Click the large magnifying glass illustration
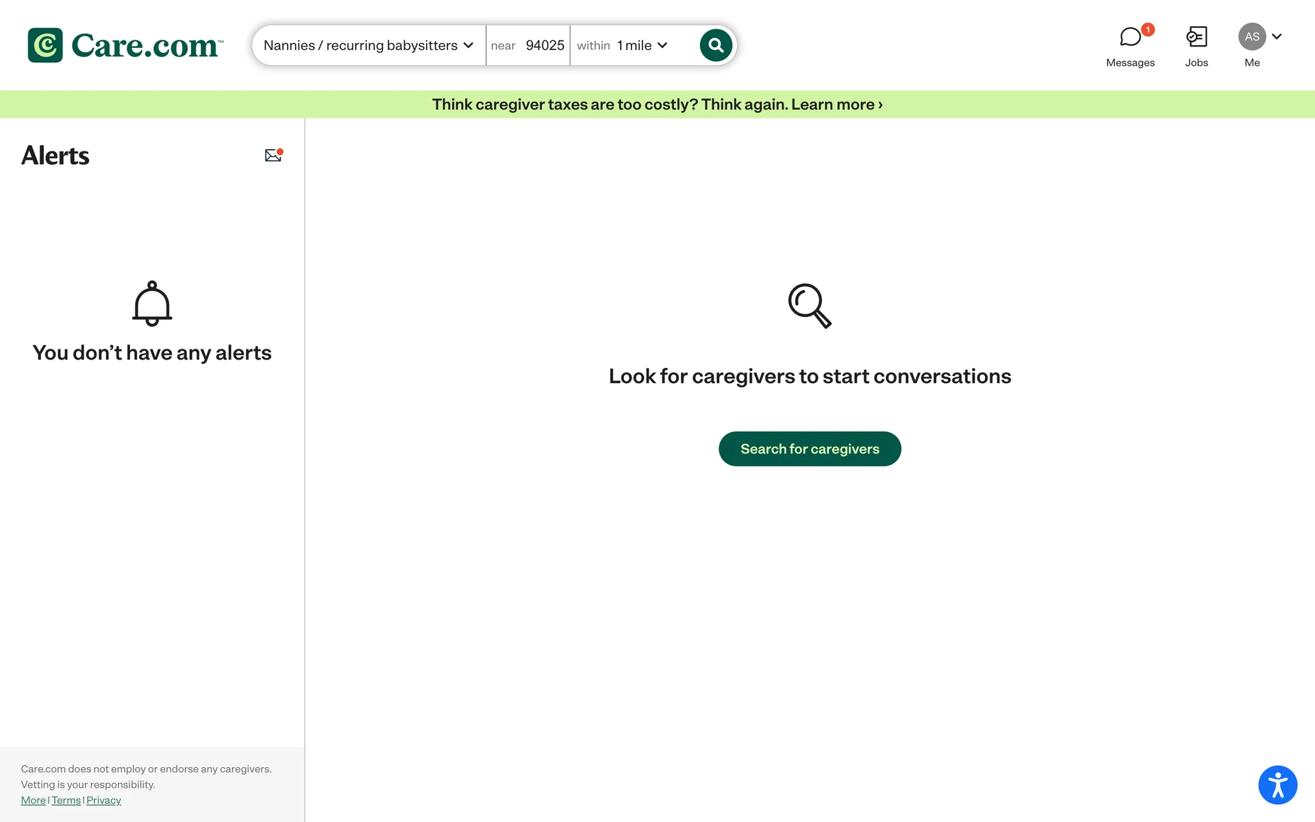 click(810, 306)
